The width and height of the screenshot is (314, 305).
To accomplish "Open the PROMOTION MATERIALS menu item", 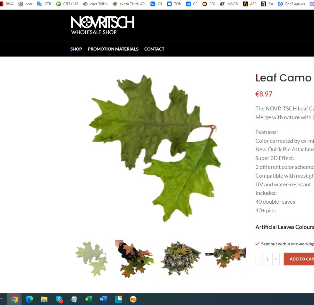I will pos(113,49).
